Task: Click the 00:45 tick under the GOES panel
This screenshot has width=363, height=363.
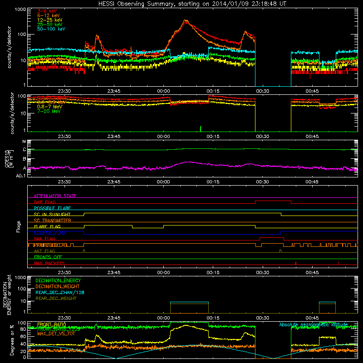Action: click(312, 182)
